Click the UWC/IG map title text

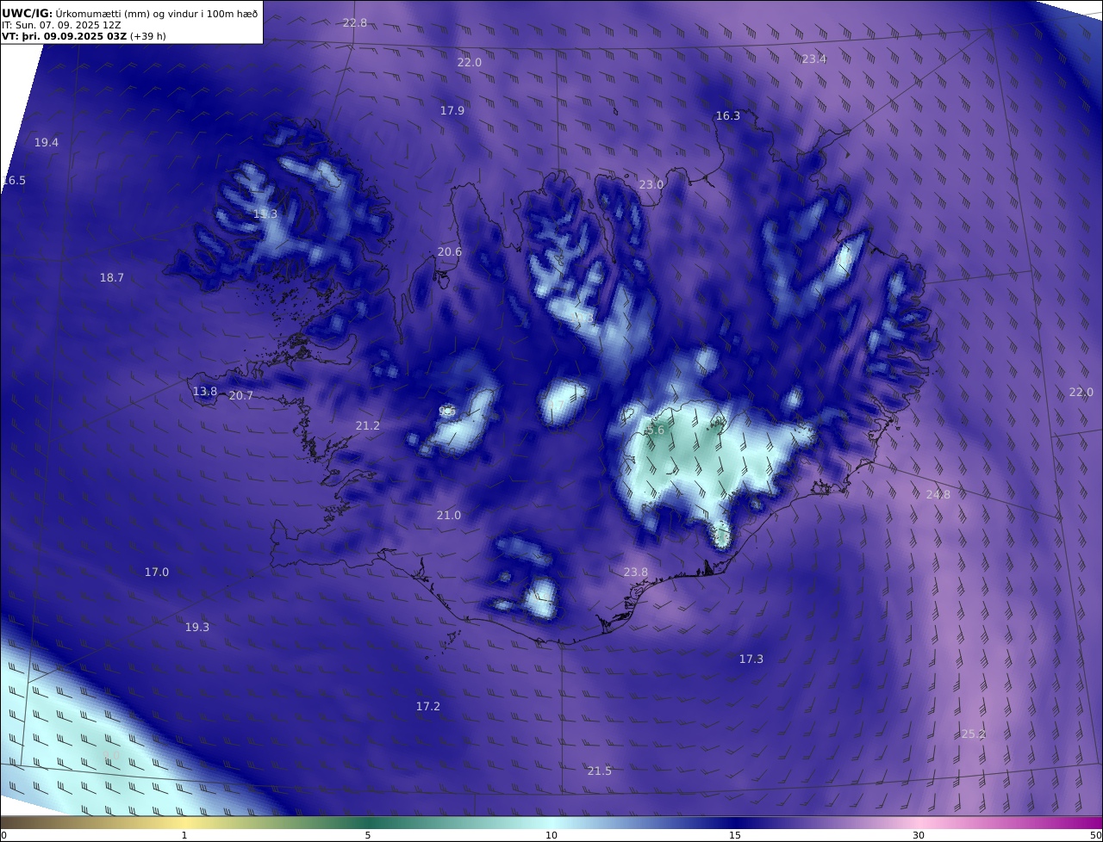[129, 12]
